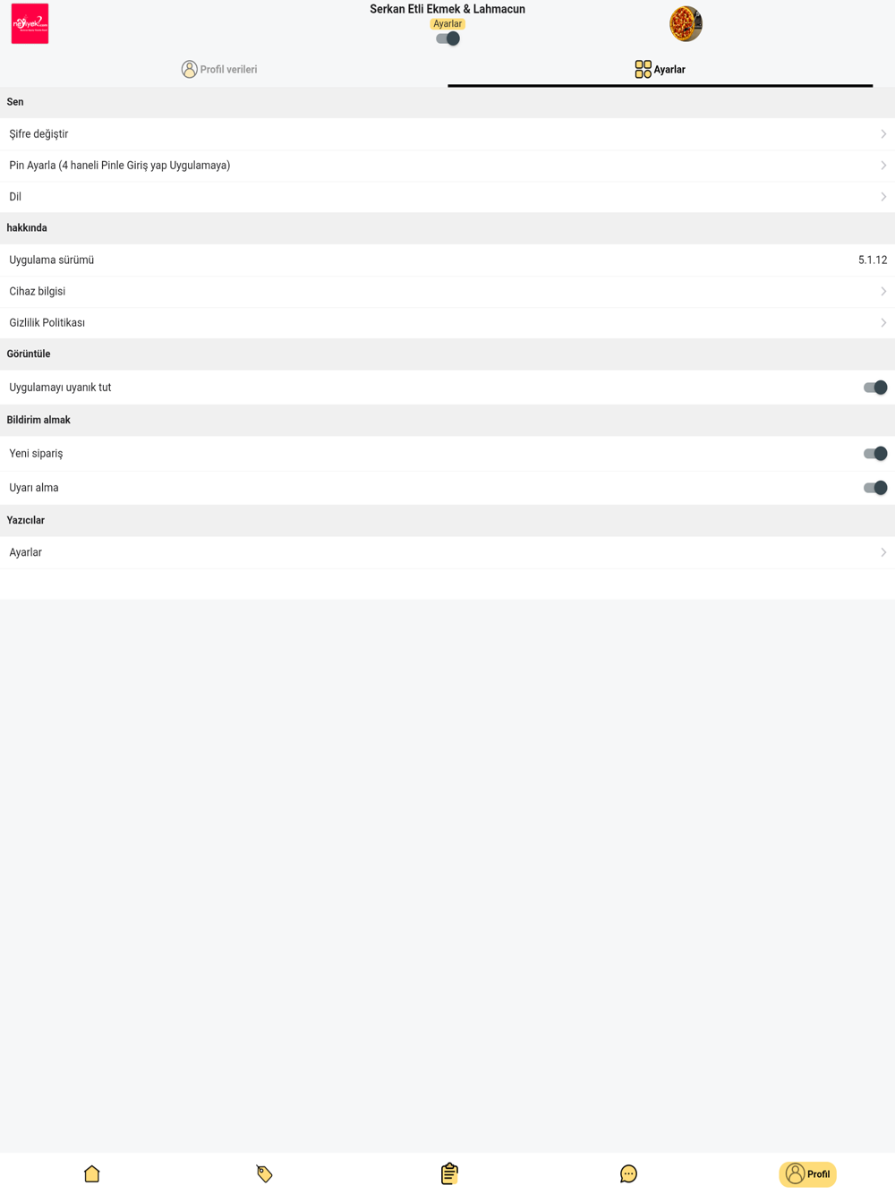895x1194 pixels.
Task: Open Pin Ayarla settings row
Action: [x=447, y=166]
